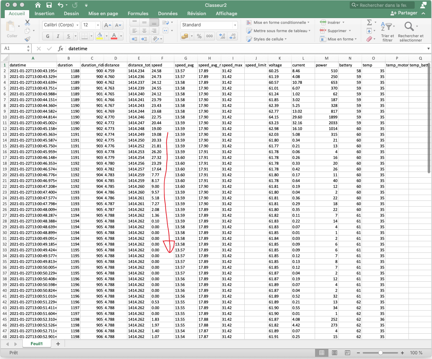Center text horizontally
Image resolution: width=432 pixels, height=359 pixels.
pyautogui.click(x=144, y=31)
